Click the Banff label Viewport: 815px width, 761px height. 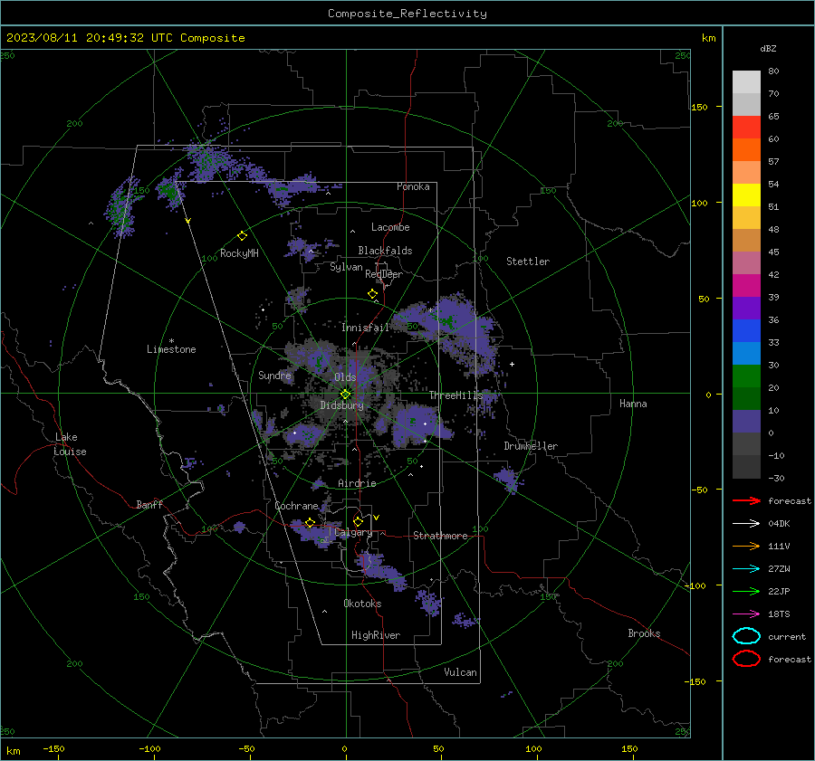click(149, 504)
